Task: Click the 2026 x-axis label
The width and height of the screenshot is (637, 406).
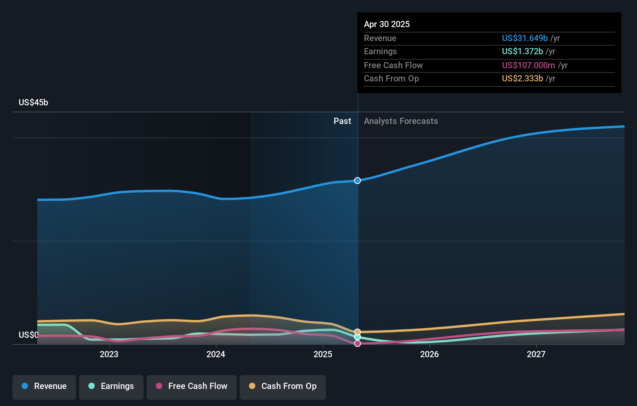Action: click(429, 354)
